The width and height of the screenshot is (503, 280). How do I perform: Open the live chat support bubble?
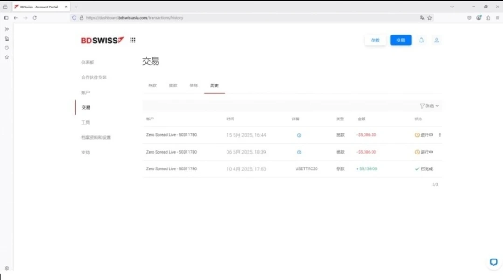pyautogui.click(x=494, y=262)
